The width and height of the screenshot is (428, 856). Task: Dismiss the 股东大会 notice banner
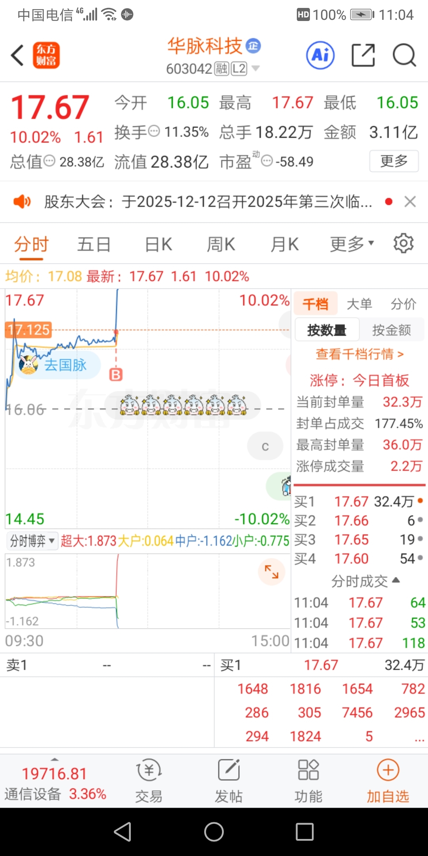click(410, 202)
